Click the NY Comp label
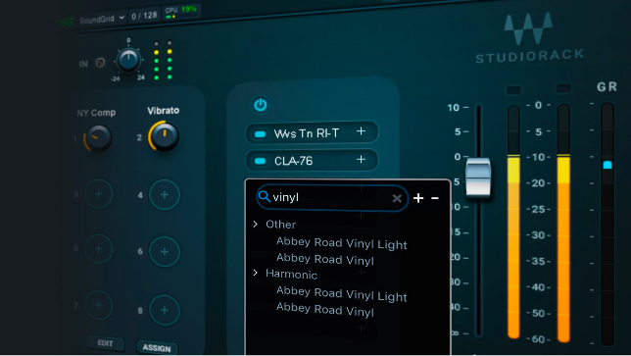This screenshot has width=631, height=356. point(96,113)
